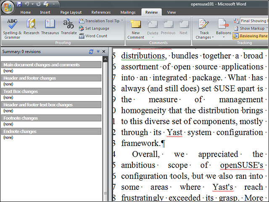Click the display-for-review icon beside Final Showing
The height and width of the screenshot is (202, 269).
pos(236,21)
